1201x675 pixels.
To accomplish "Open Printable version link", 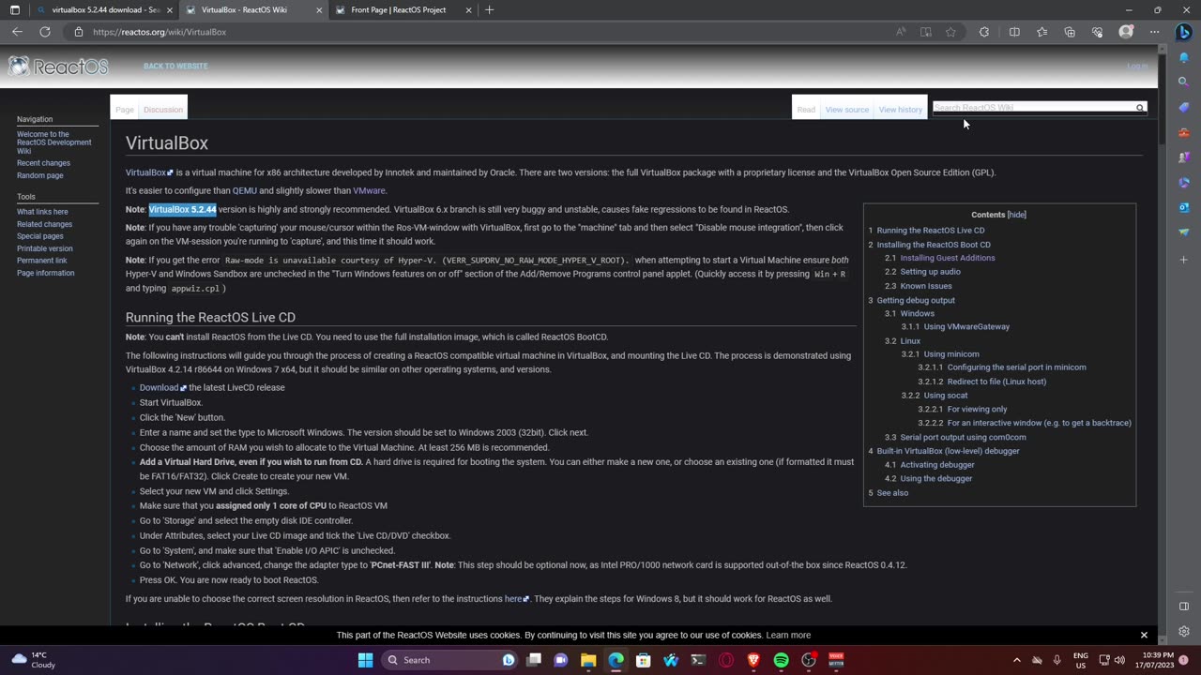I will click(x=45, y=248).
